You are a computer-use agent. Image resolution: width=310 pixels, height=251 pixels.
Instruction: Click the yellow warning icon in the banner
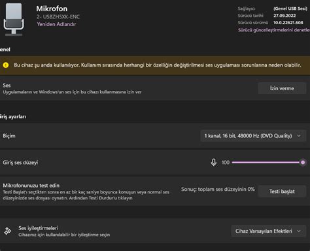(x=6, y=65)
